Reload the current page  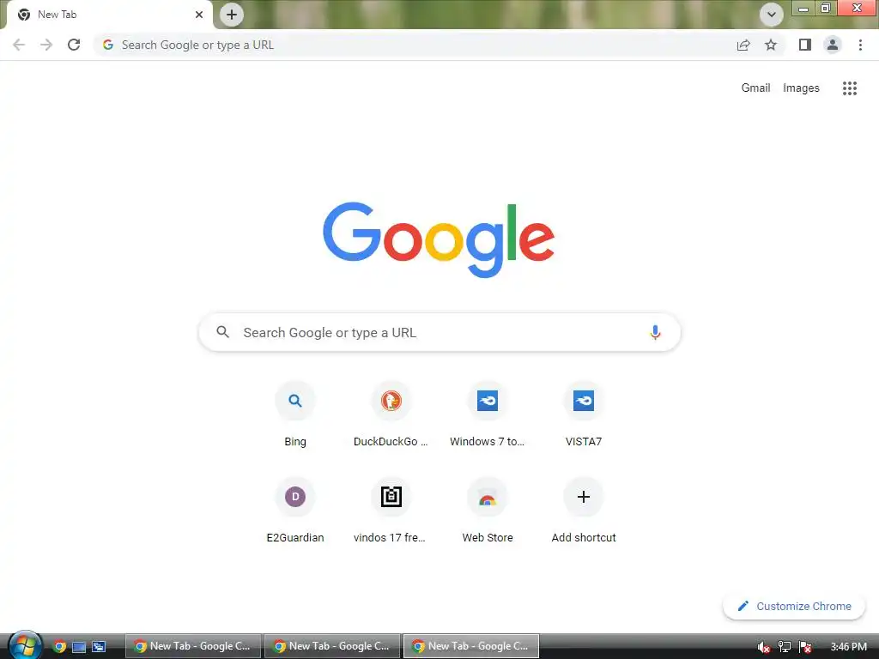74,45
